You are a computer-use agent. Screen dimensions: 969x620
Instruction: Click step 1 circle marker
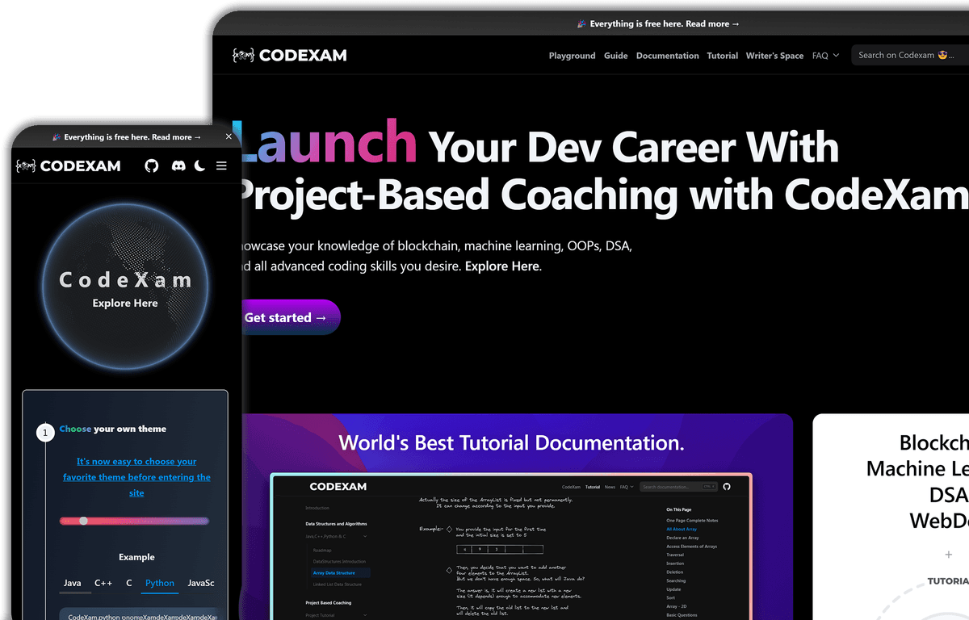pos(45,434)
